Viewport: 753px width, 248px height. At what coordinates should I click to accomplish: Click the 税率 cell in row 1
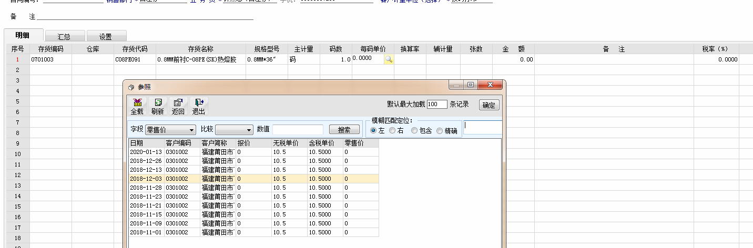tap(716, 59)
